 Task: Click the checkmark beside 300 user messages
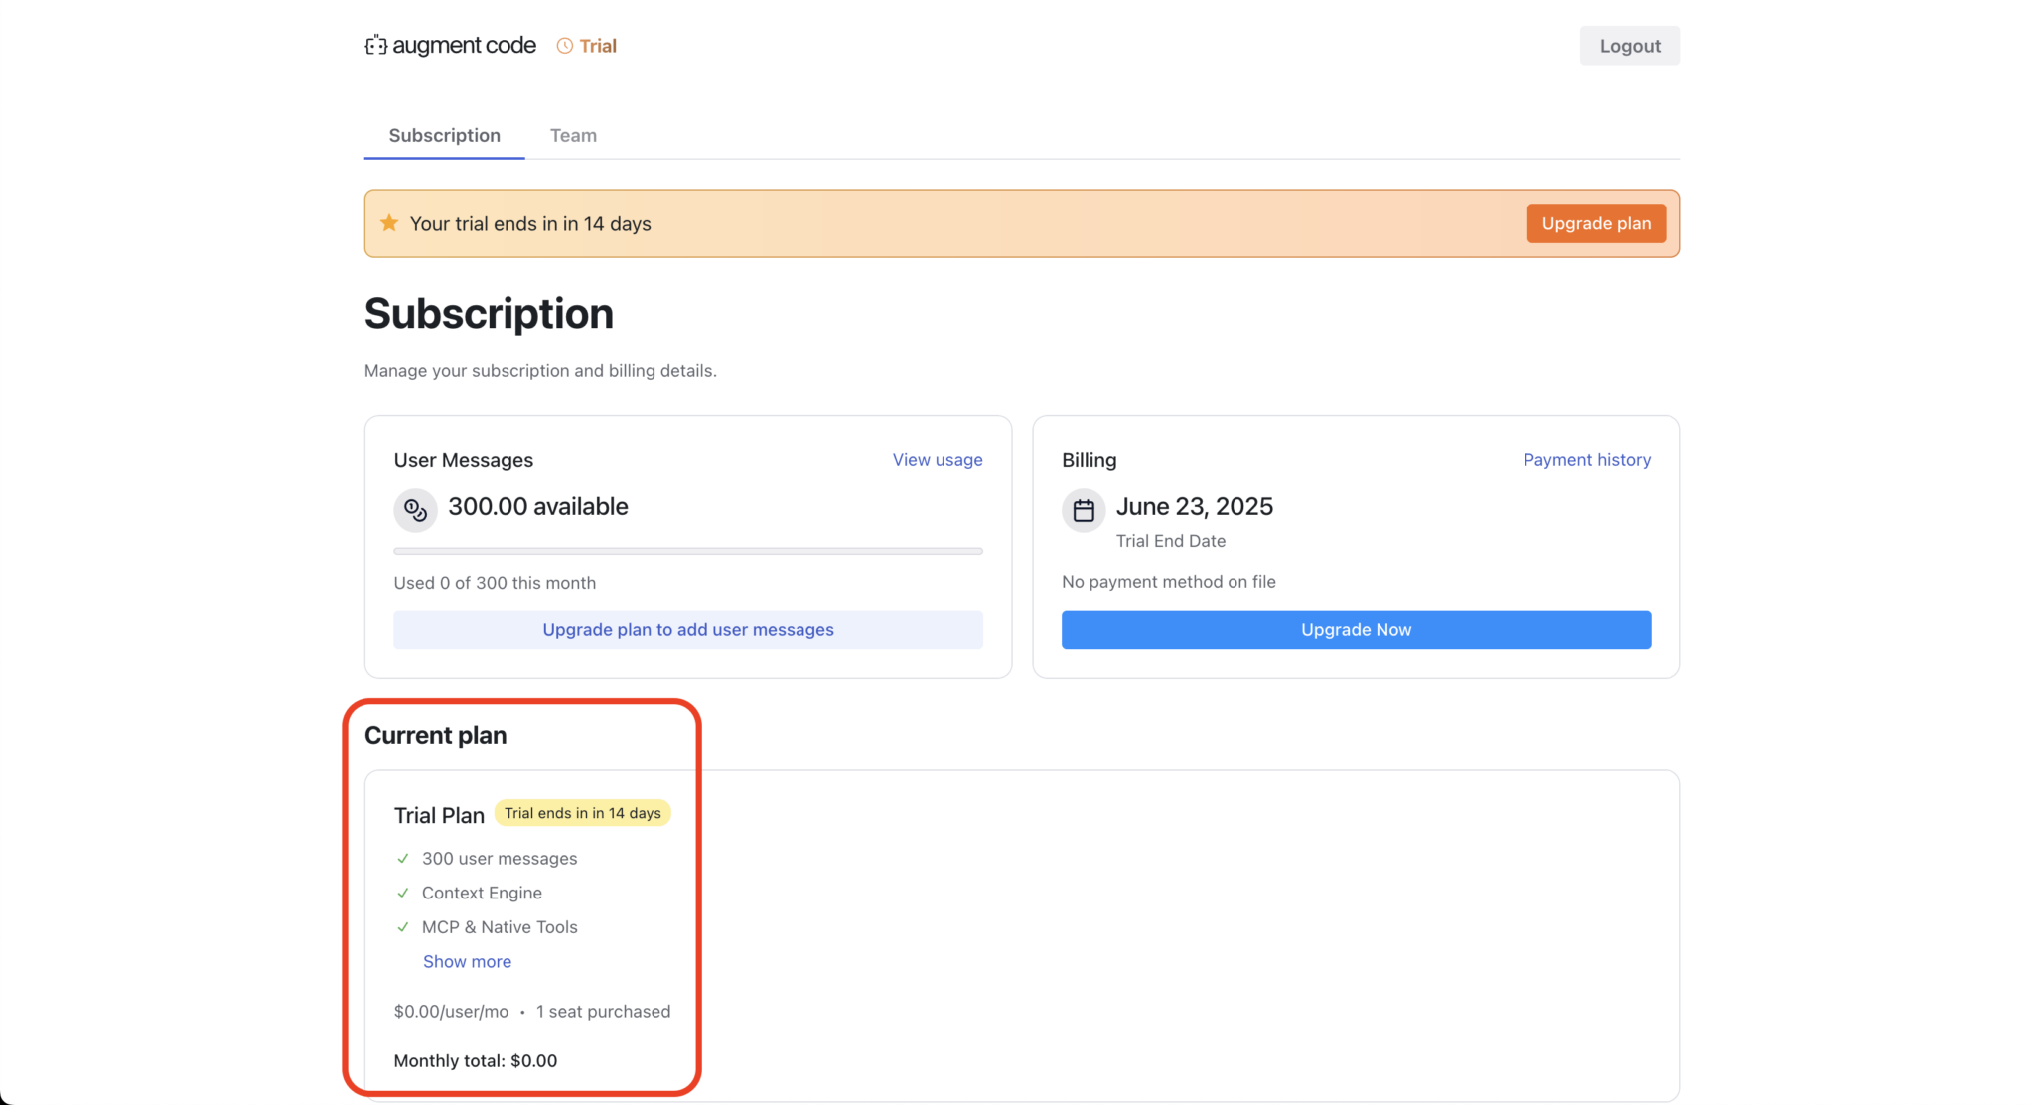coord(402,858)
